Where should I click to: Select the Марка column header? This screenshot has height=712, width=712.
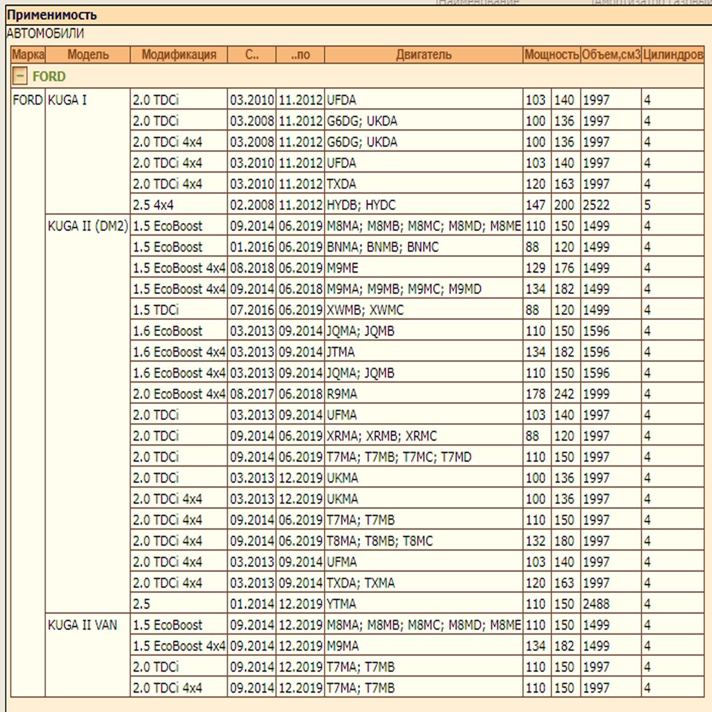coord(28,55)
